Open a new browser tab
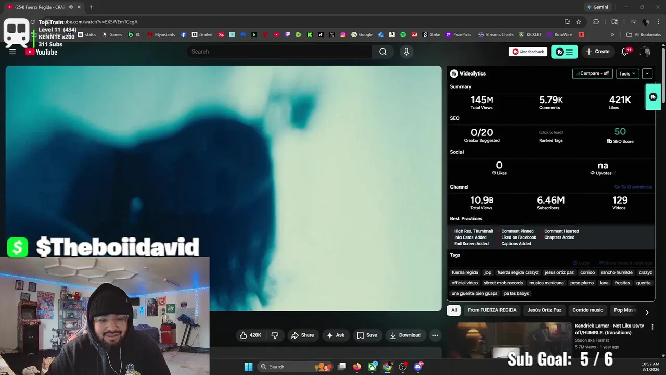This screenshot has width=666, height=375. (92, 7)
